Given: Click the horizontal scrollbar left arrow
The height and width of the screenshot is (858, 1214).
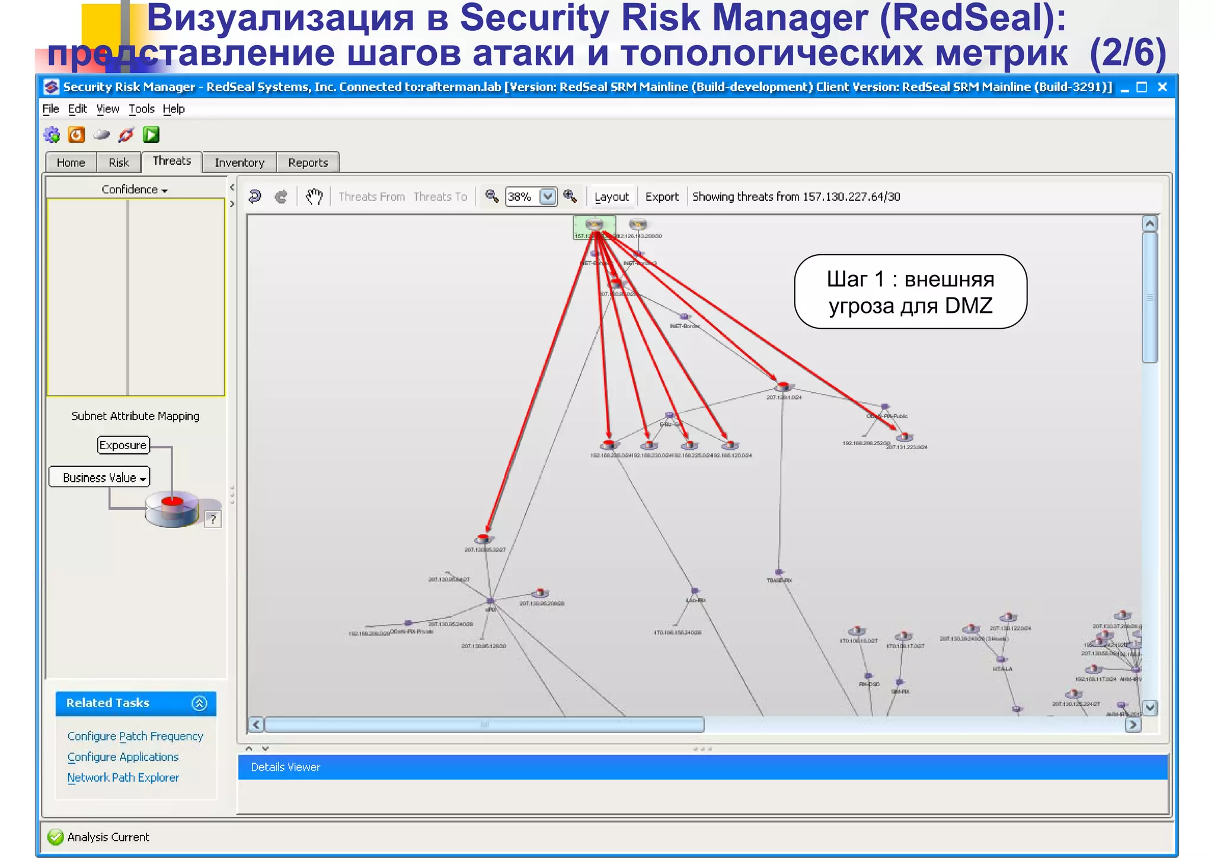Looking at the screenshot, I should [x=256, y=724].
